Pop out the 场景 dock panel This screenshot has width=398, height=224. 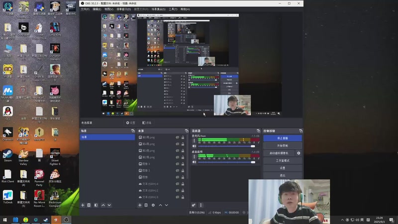pyautogui.click(x=133, y=131)
